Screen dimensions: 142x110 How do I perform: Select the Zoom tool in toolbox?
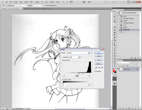click(x=115, y=66)
